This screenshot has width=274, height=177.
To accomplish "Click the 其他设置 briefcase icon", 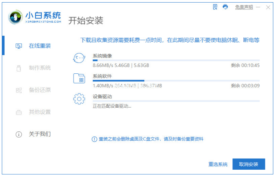I will pos(19,112).
